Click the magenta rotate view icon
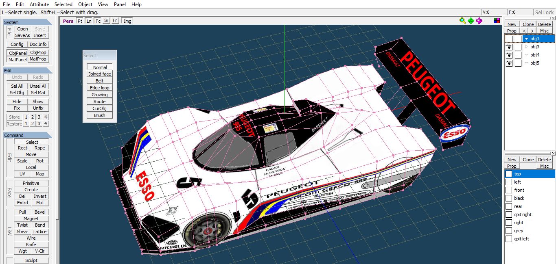556x264 pixels. pos(479,21)
